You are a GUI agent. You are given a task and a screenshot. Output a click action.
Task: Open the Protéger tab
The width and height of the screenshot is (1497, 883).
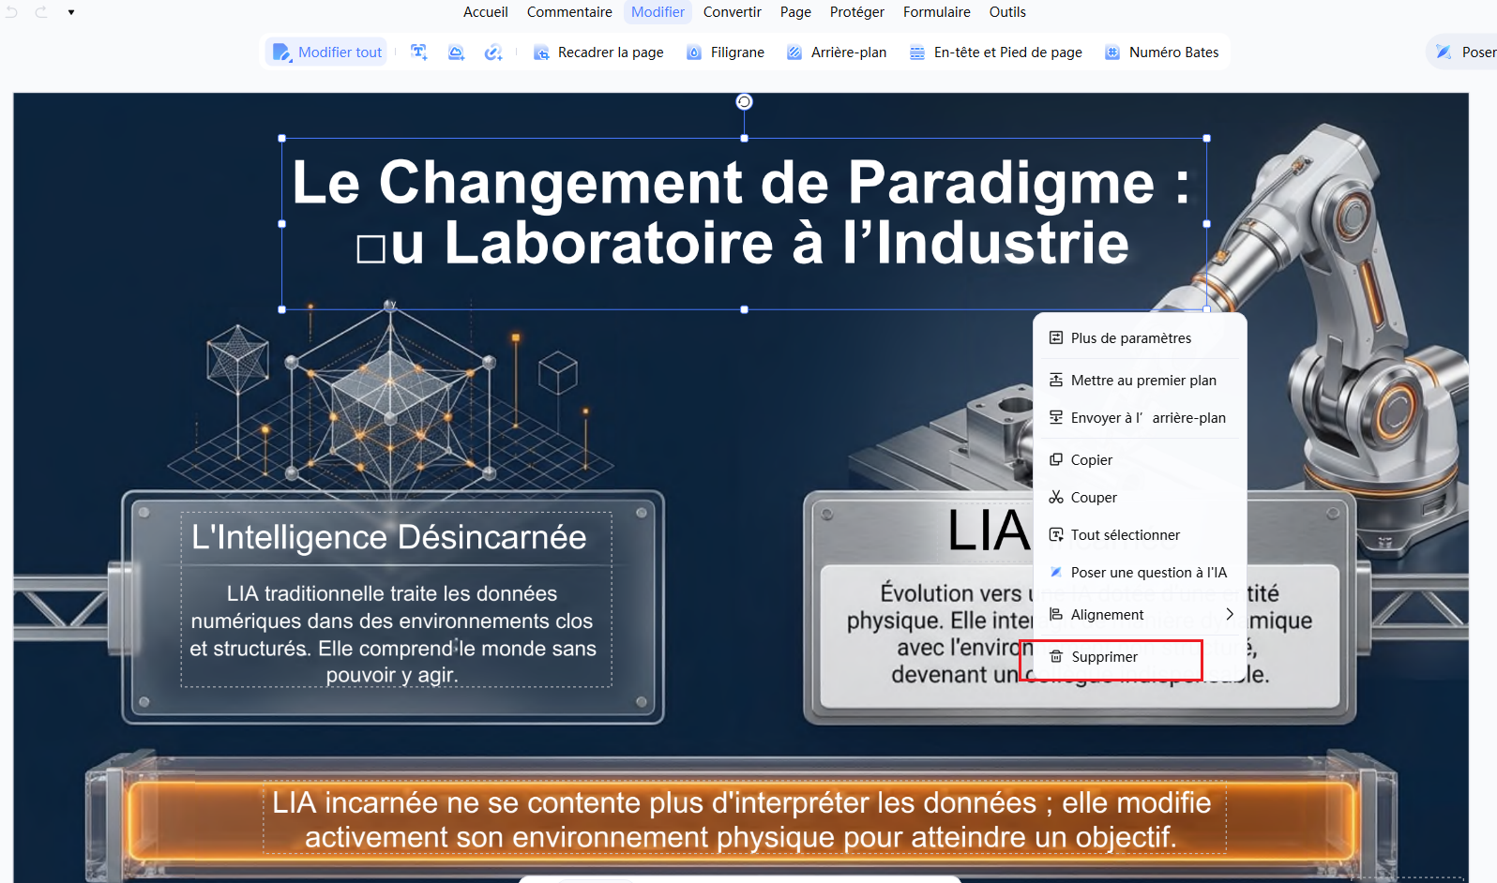[857, 12]
